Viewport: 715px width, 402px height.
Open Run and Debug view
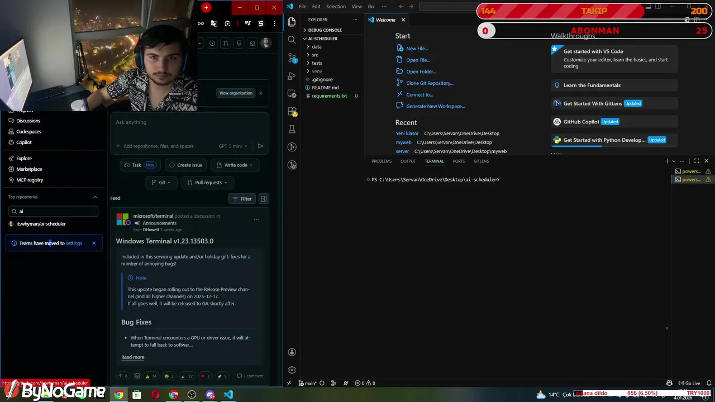click(x=292, y=75)
